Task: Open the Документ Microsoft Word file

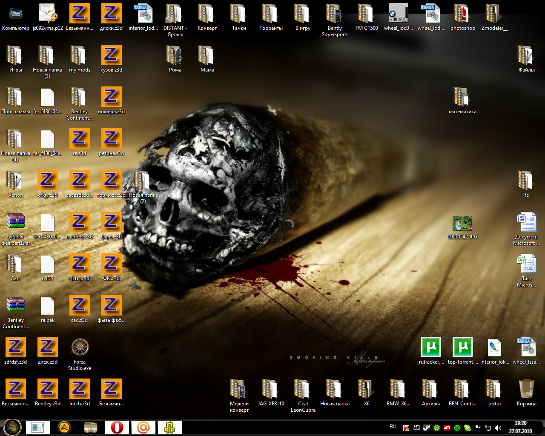Action: 526,229
